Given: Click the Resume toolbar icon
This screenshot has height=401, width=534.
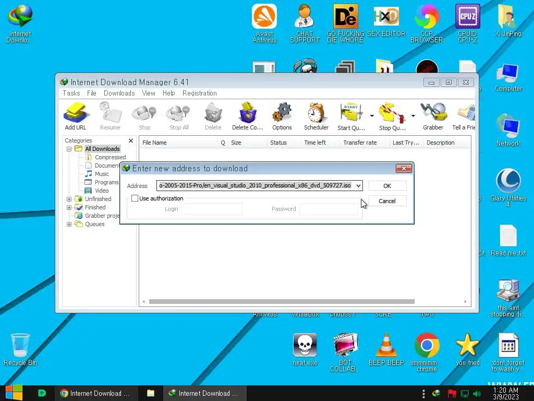Looking at the screenshot, I should [x=110, y=116].
